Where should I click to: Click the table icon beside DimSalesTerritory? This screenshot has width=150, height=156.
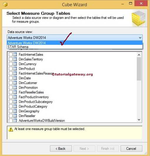tap(15, 59)
